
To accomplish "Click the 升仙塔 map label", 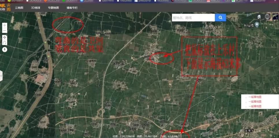I will (x=249, y=26).
